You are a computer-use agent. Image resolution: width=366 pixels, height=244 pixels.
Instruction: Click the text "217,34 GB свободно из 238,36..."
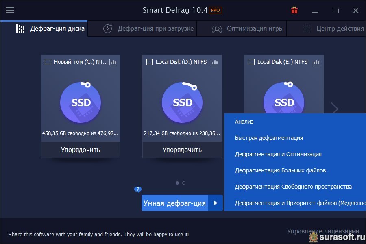click(182, 133)
